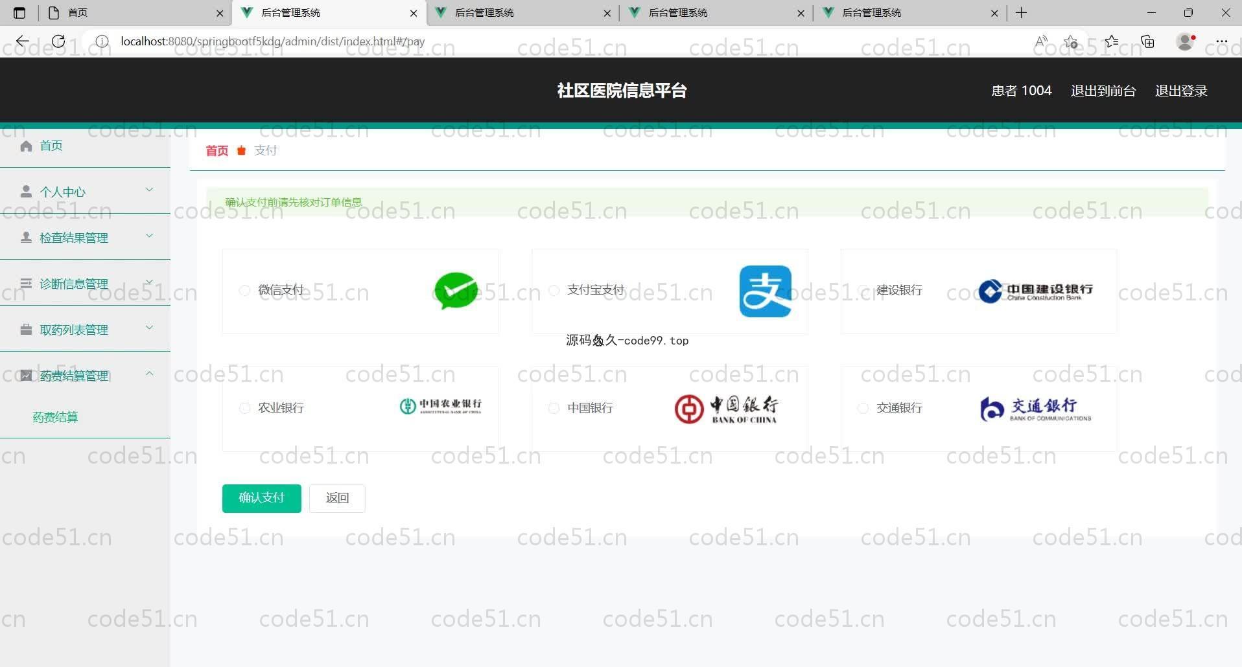The image size is (1242, 667).
Task: Click the briefcase icon beside 取药列表管理
Action: pos(26,330)
